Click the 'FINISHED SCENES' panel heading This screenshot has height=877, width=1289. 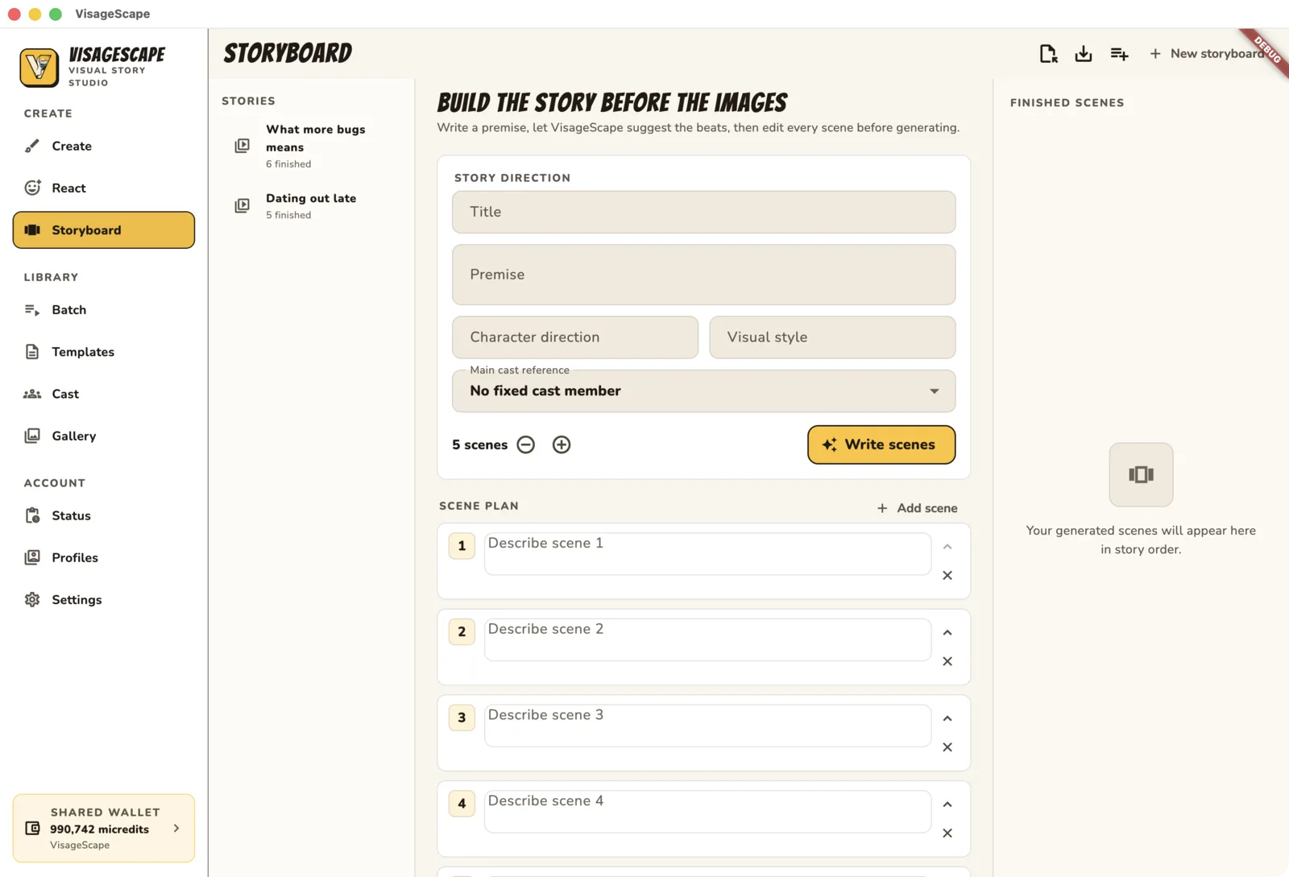(1067, 103)
